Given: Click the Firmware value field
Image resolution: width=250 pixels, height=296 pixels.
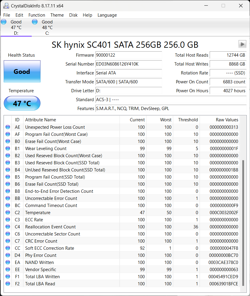Looking at the screenshot, I should click(129, 55).
